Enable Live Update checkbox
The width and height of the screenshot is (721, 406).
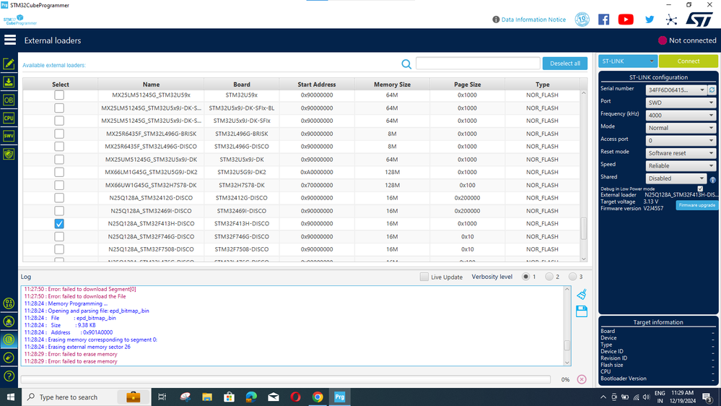(424, 277)
